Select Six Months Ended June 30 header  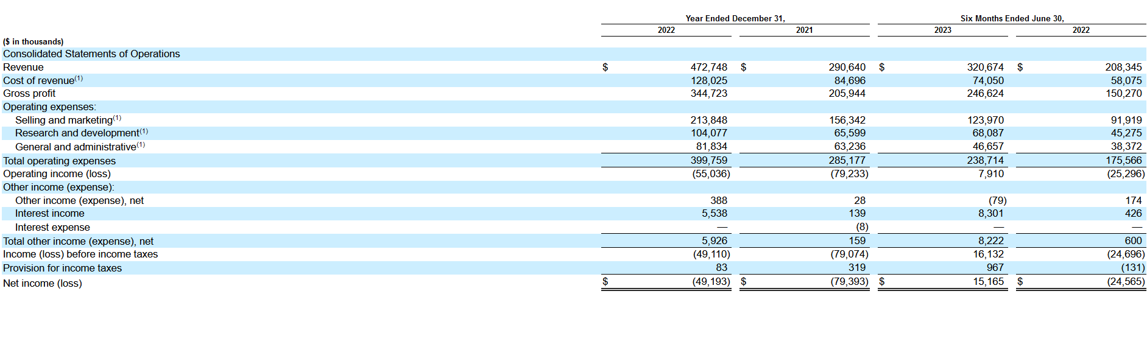click(1012, 18)
